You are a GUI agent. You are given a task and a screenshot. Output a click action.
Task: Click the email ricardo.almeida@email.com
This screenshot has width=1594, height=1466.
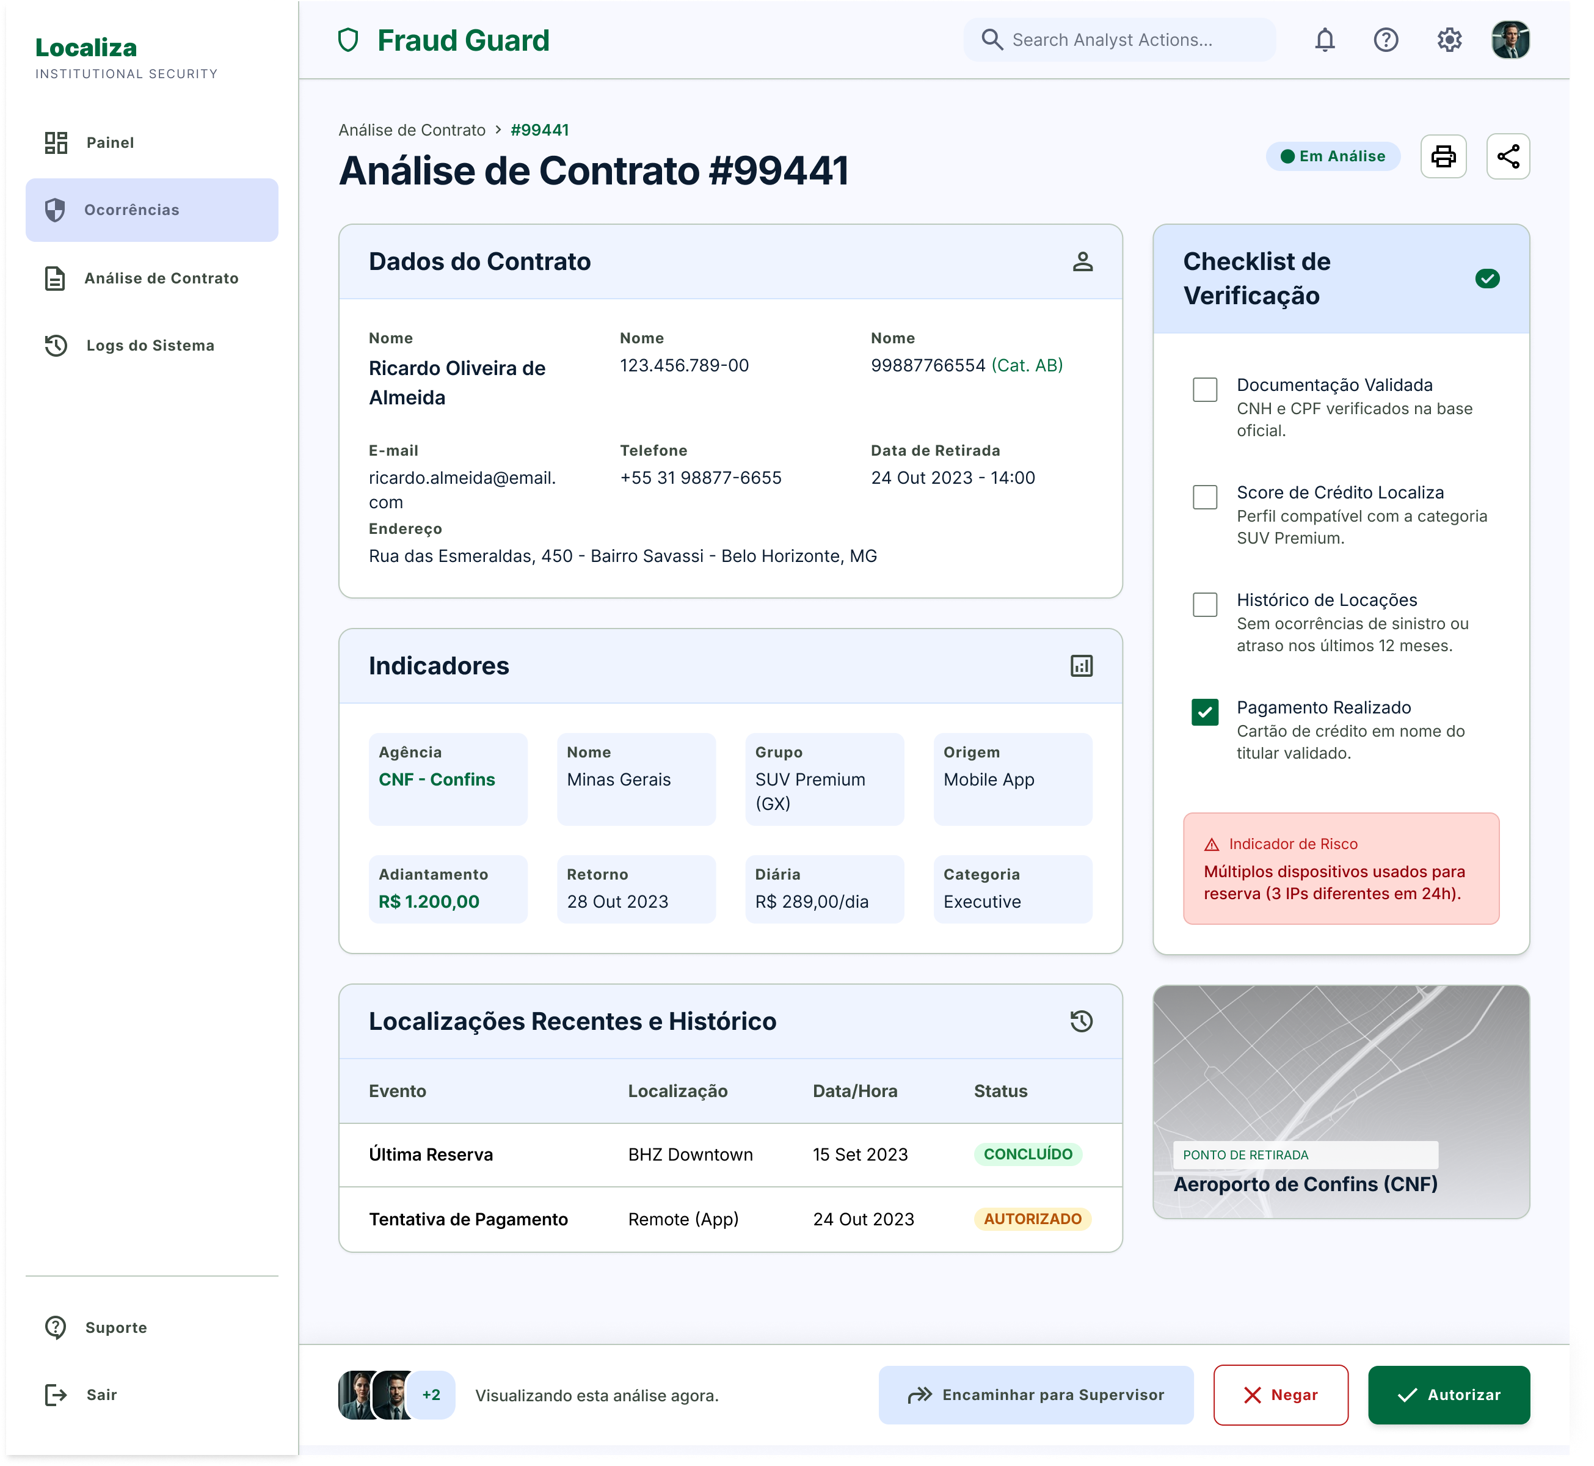coord(462,489)
